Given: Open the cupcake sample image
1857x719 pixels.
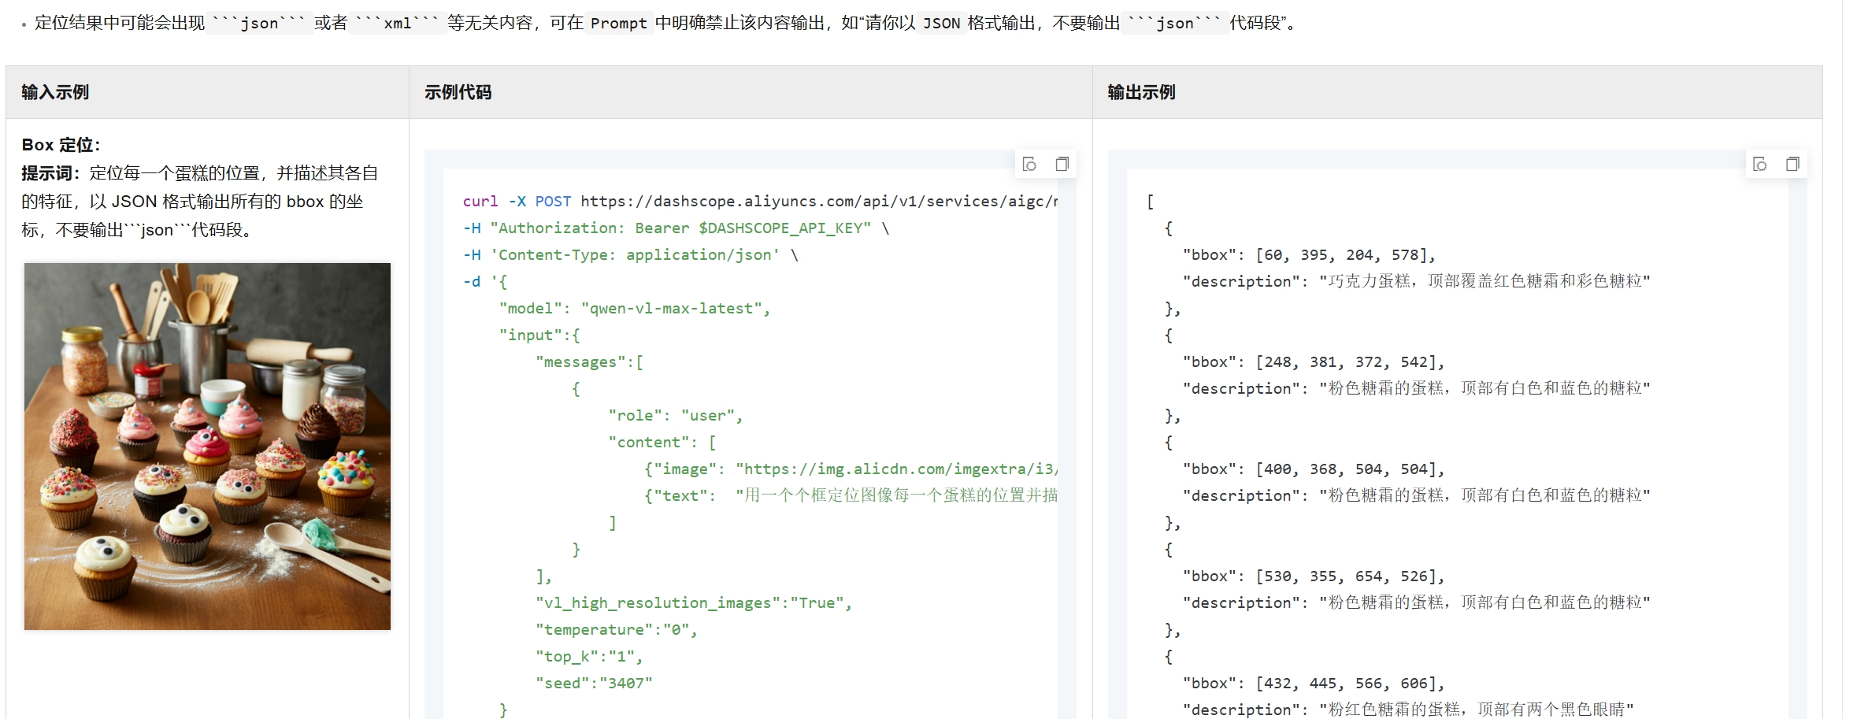Looking at the screenshot, I should (207, 447).
